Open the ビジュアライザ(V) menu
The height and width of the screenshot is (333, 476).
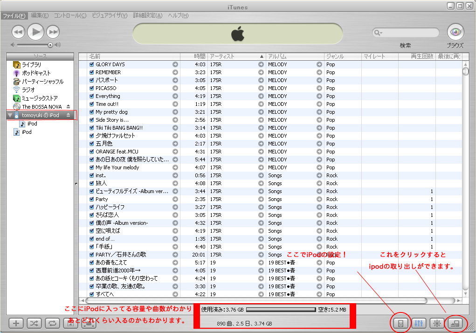click(x=110, y=15)
